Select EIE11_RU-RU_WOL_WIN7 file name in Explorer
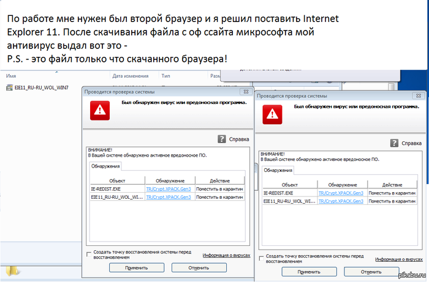The height and width of the screenshot is (282, 429). [x=42, y=87]
